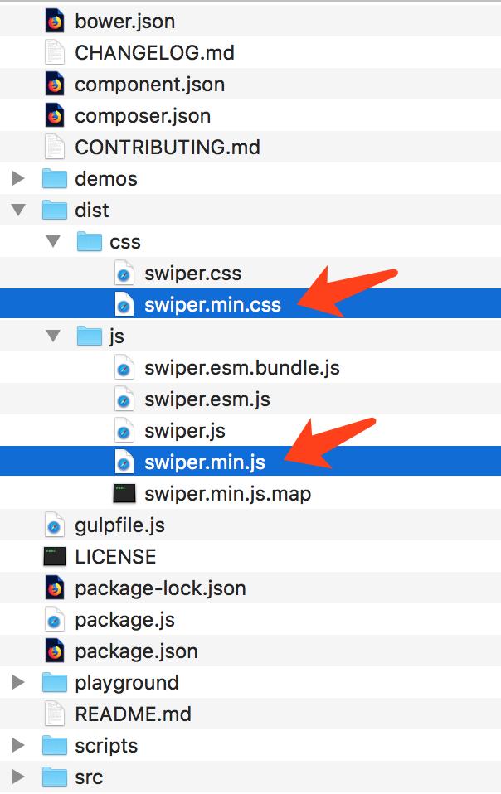The width and height of the screenshot is (501, 794).
Task: Click the LICENSE file icon
Action: (55, 557)
